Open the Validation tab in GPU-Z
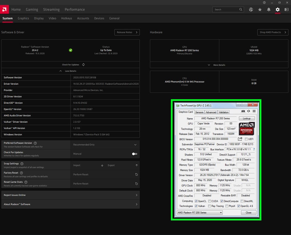This screenshot has height=235, width=291. click(224, 112)
